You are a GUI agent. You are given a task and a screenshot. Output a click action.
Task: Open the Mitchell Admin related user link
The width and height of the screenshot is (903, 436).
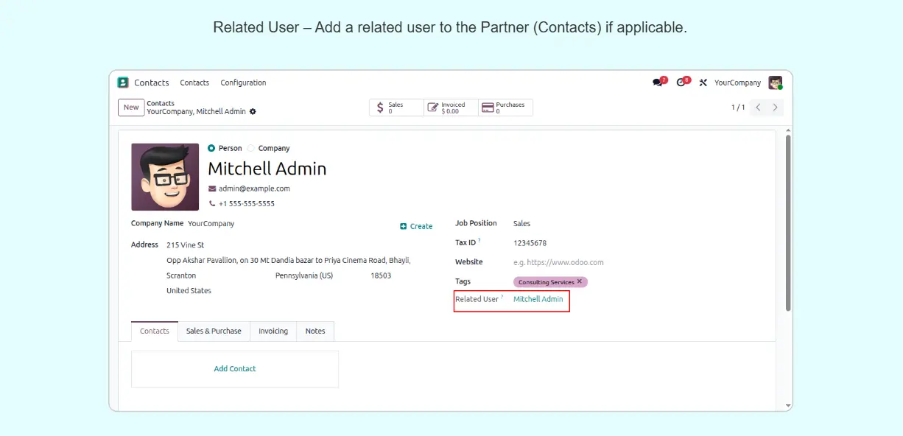click(x=538, y=299)
